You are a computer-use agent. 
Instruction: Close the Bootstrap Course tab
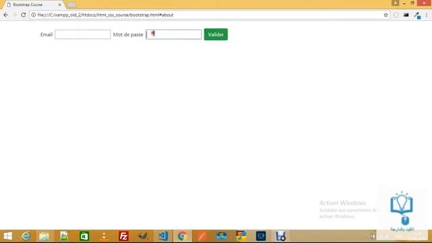[59, 5]
